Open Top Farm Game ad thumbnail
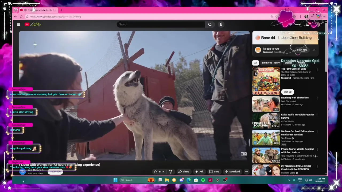 266,81
